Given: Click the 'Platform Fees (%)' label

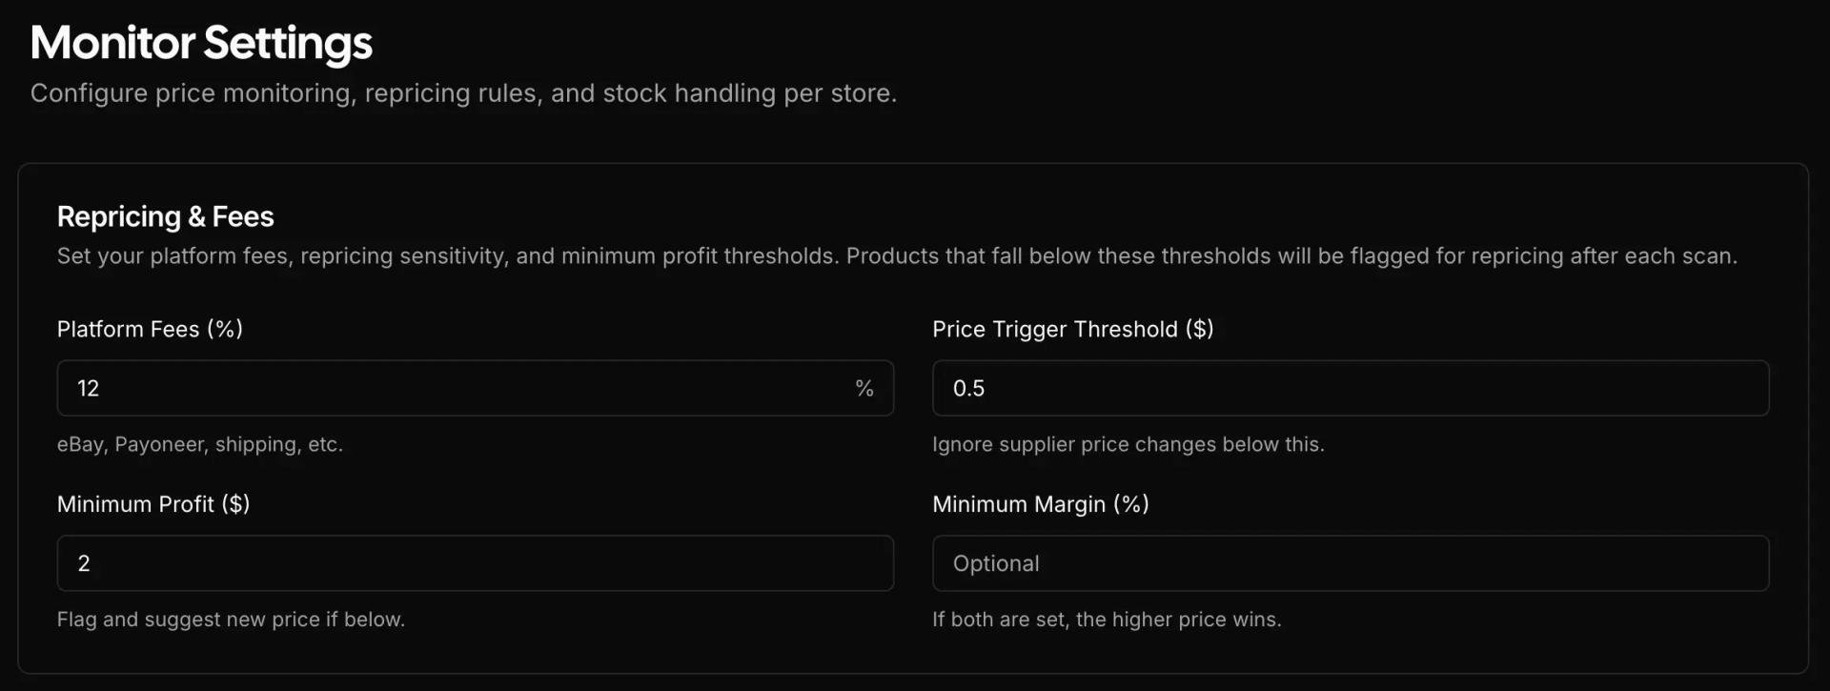Looking at the screenshot, I should [150, 329].
